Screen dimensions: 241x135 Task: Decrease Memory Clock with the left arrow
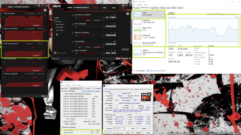click(76, 35)
